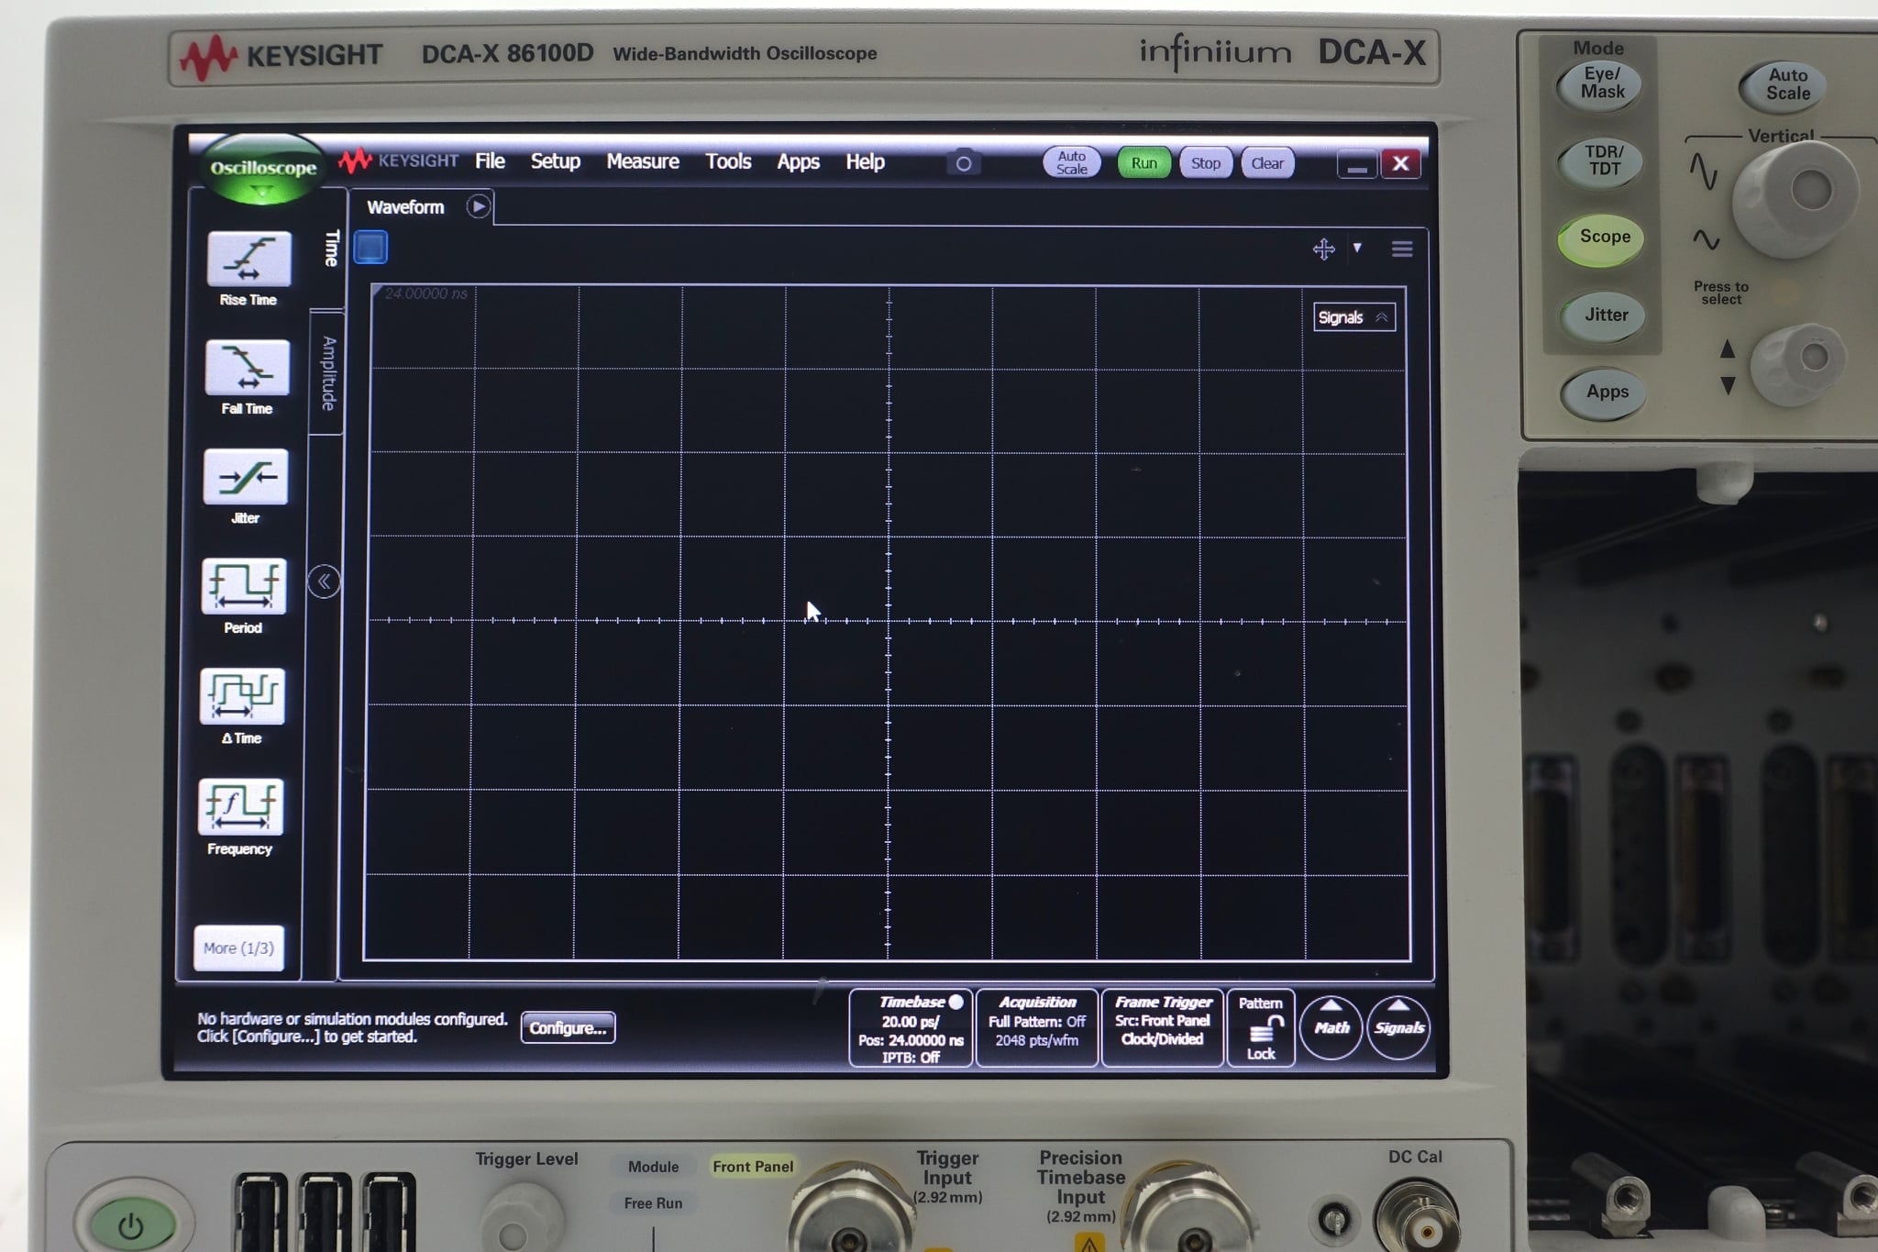Collapse the Signals panel
The width and height of the screenshot is (1878, 1252).
[1383, 316]
